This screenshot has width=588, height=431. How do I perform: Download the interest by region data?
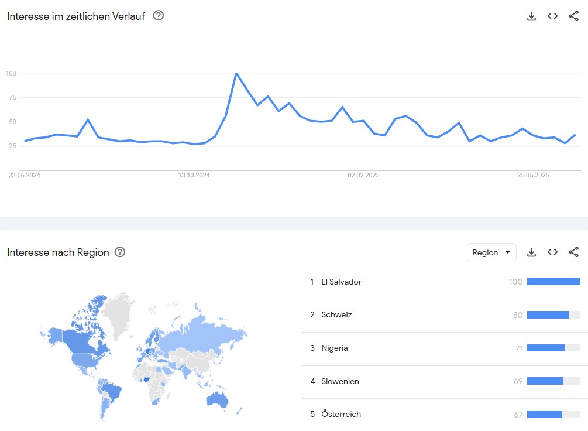(531, 252)
